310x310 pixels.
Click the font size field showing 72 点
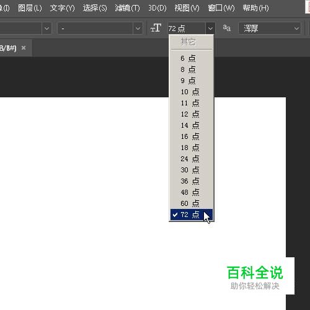[x=187, y=28]
